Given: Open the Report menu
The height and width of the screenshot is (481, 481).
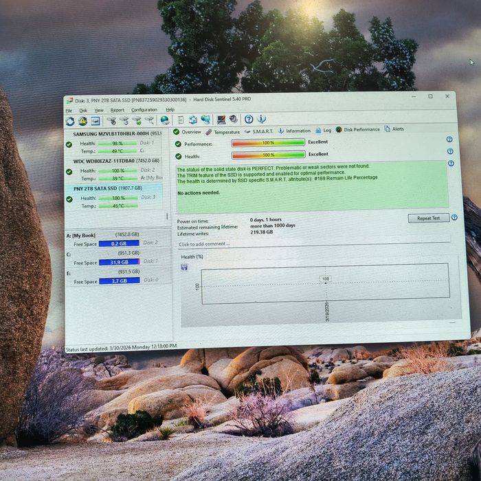Looking at the screenshot, I should point(118,110).
